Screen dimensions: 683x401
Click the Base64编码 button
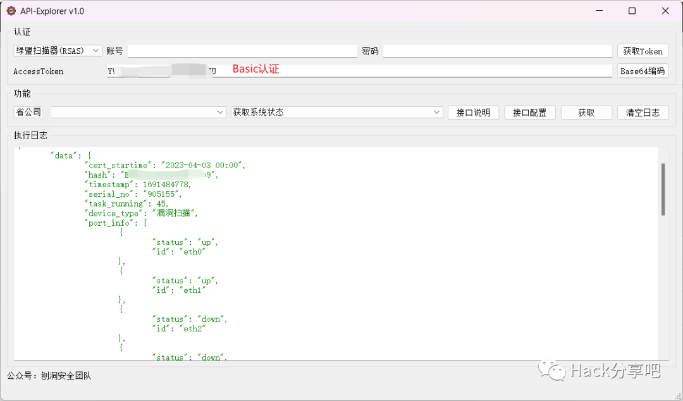(643, 71)
